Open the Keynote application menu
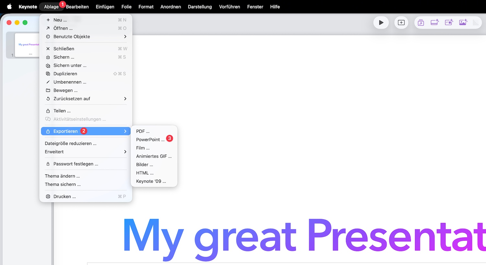Image resolution: width=486 pixels, height=265 pixels. pyautogui.click(x=28, y=6)
